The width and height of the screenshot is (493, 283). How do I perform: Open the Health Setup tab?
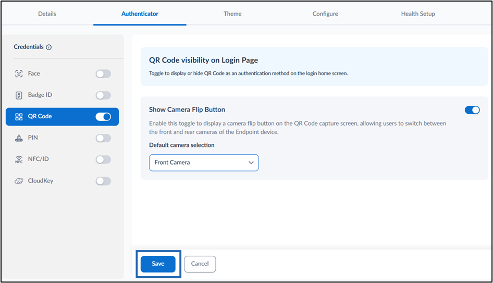[418, 14]
